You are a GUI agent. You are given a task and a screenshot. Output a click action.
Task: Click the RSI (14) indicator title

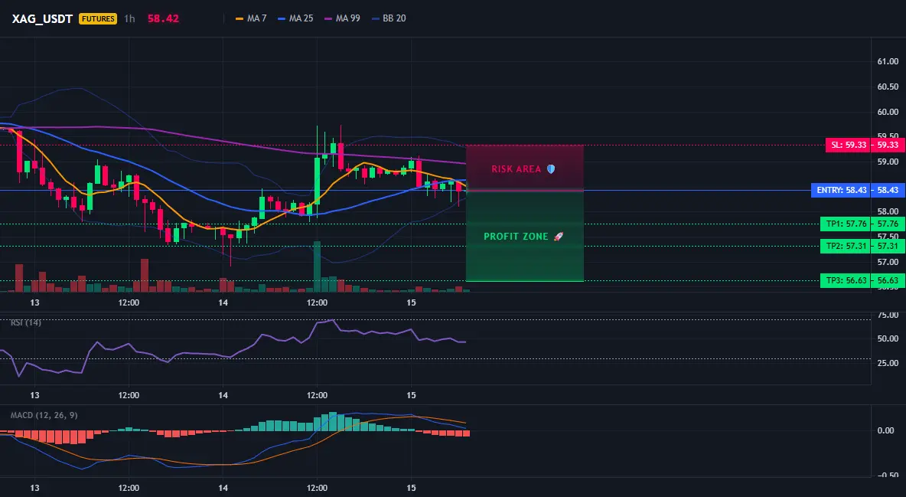pyautogui.click(x=26, y=322)
